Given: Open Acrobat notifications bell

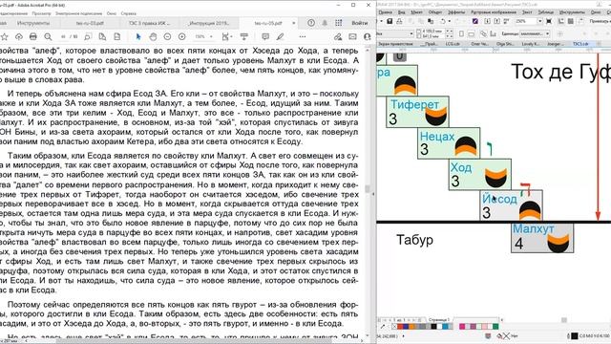Looking at the screenshot, I should 325,23.
